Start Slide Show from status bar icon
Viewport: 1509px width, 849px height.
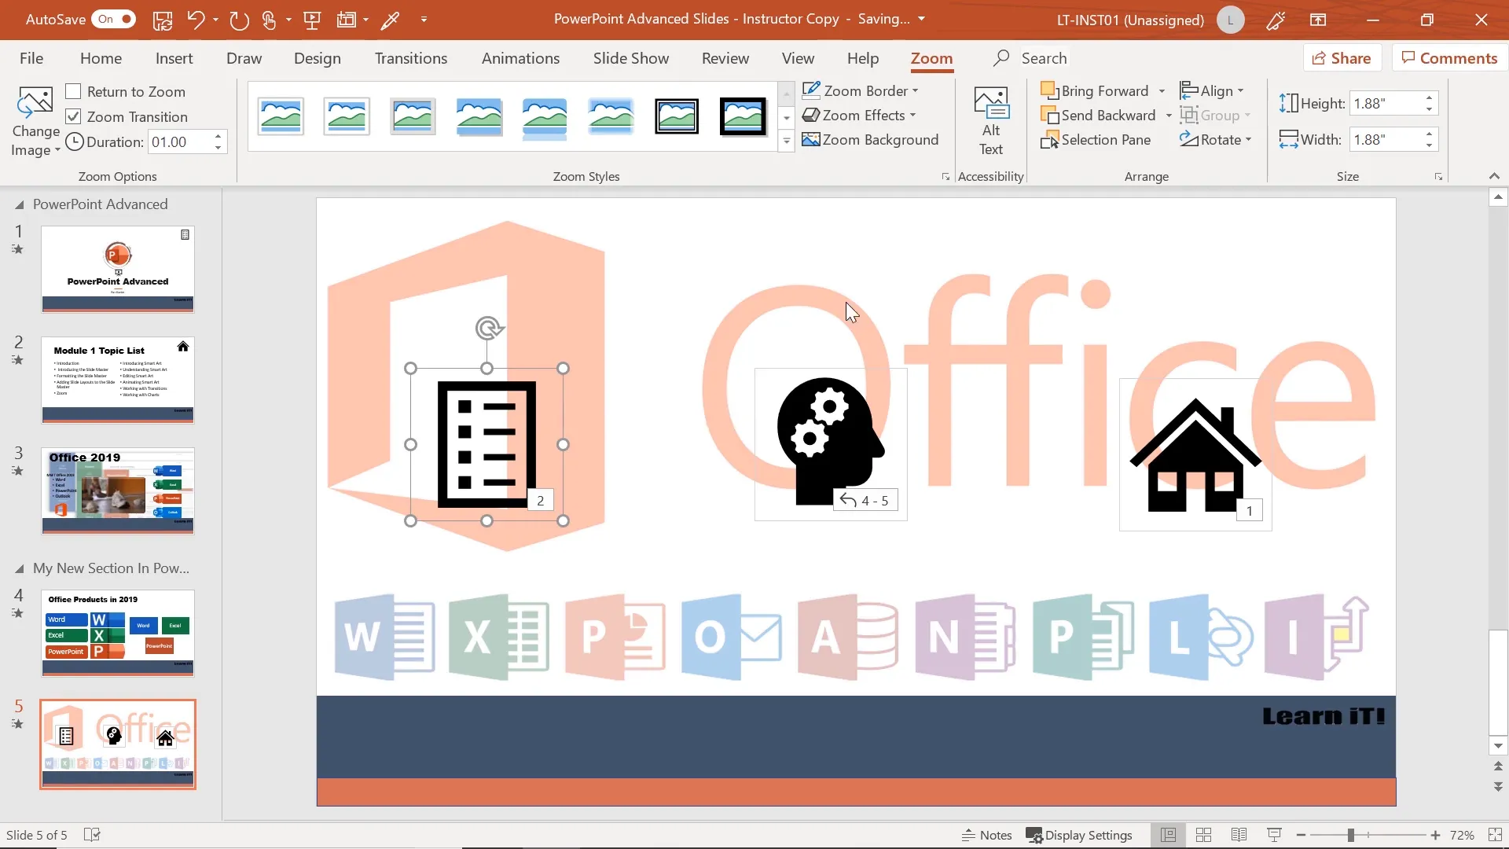pyautogui.click(x=1274, y=835)
